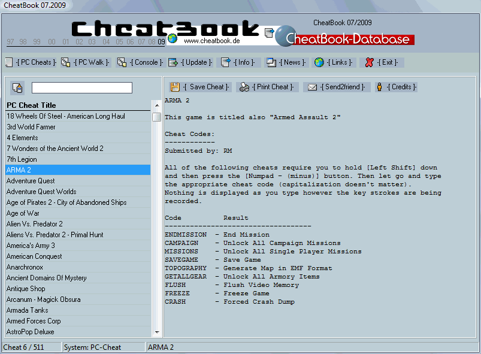
Task: Click the News windows icon
Action: pyautogui.click(x=271, y=62)
